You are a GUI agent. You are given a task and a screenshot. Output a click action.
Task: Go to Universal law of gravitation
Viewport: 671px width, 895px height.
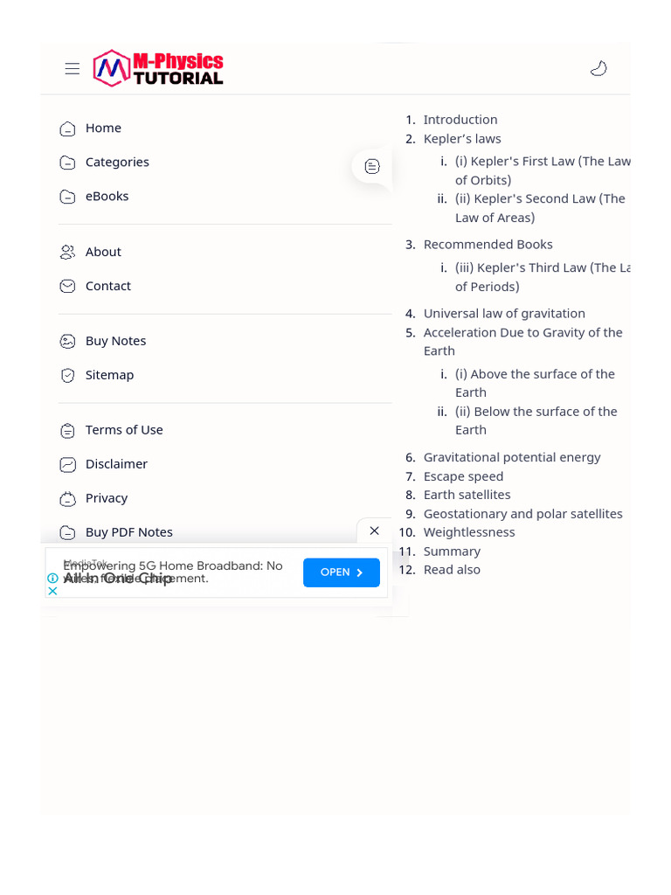click(504, 314)
